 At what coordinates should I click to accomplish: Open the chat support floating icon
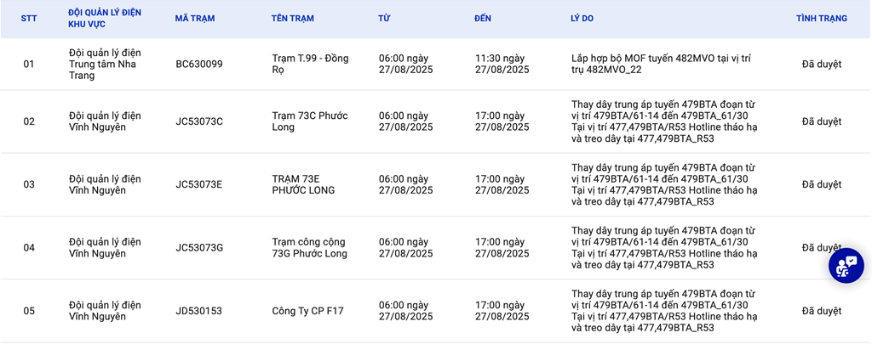[x=846, y=265]
